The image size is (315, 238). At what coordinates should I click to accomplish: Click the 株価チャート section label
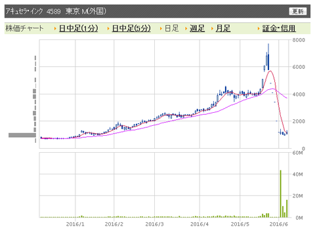(24, 28)
